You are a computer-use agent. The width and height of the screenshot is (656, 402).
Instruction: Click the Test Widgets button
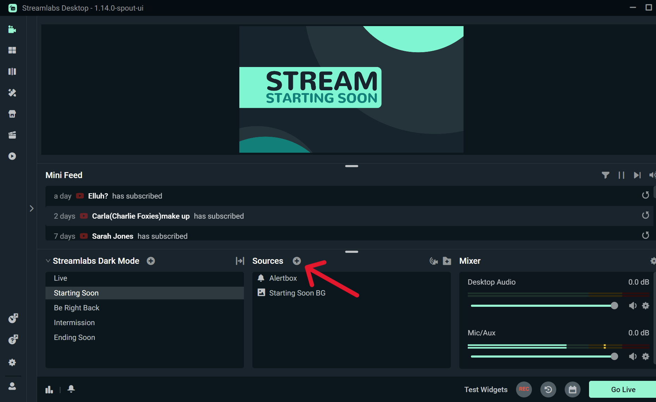click(x=486, y=390)
